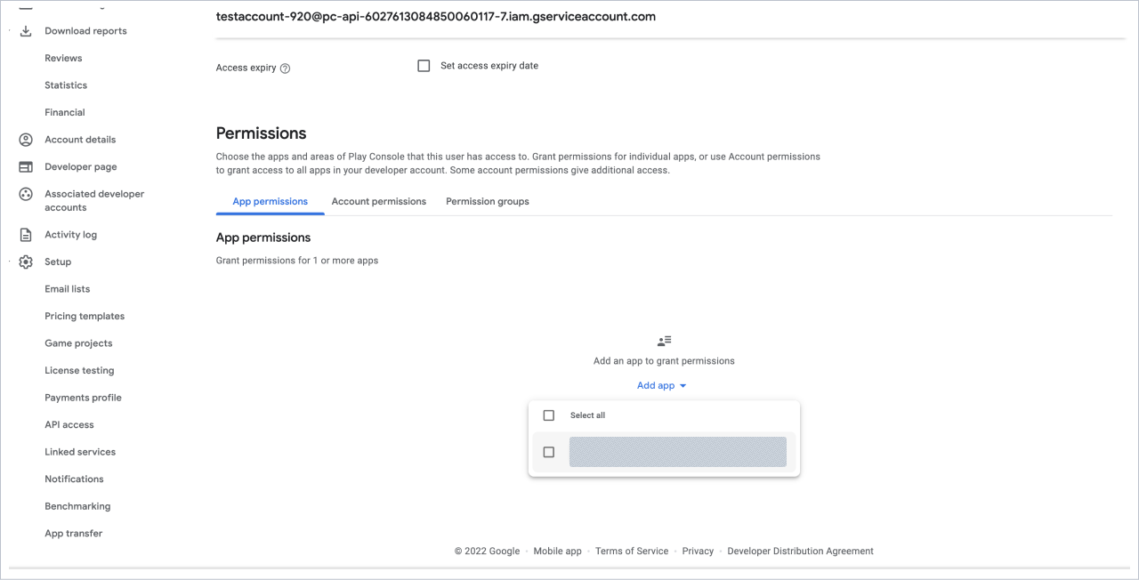Click the add-person list icon above Add app
1139x580 pixels.
(x=664, y=341)
